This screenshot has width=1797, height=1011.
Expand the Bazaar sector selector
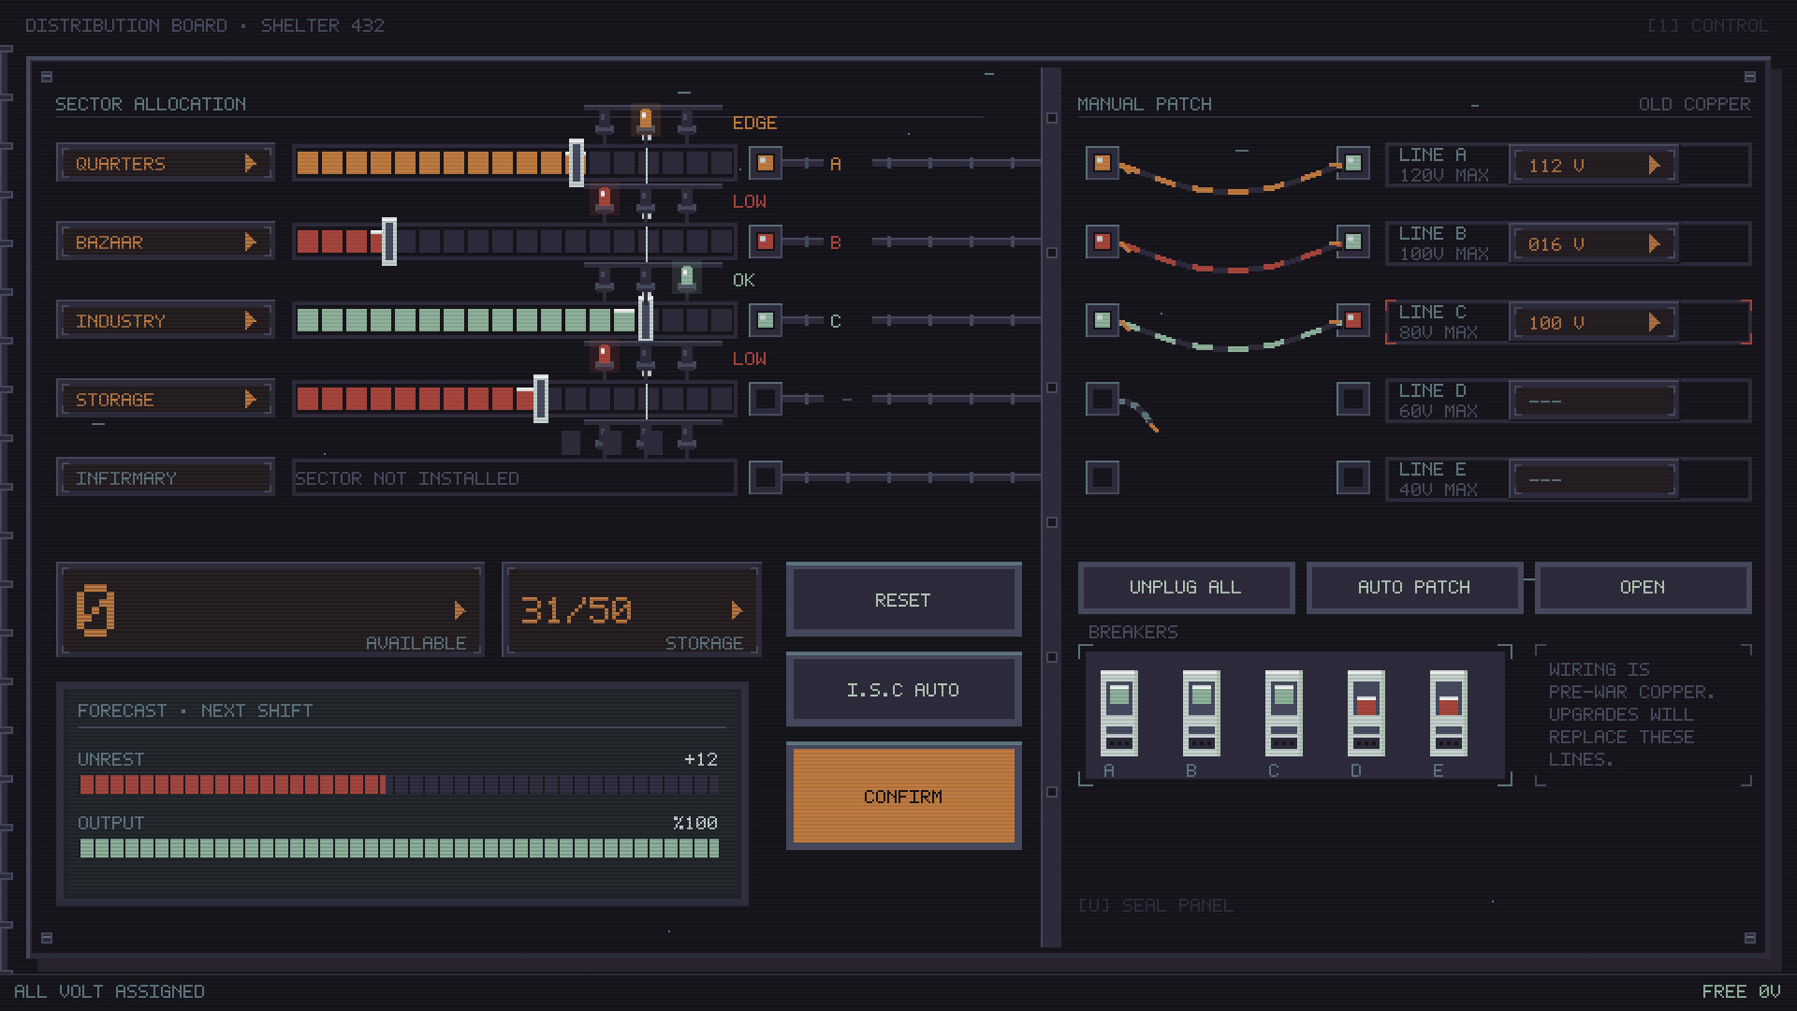166,242
